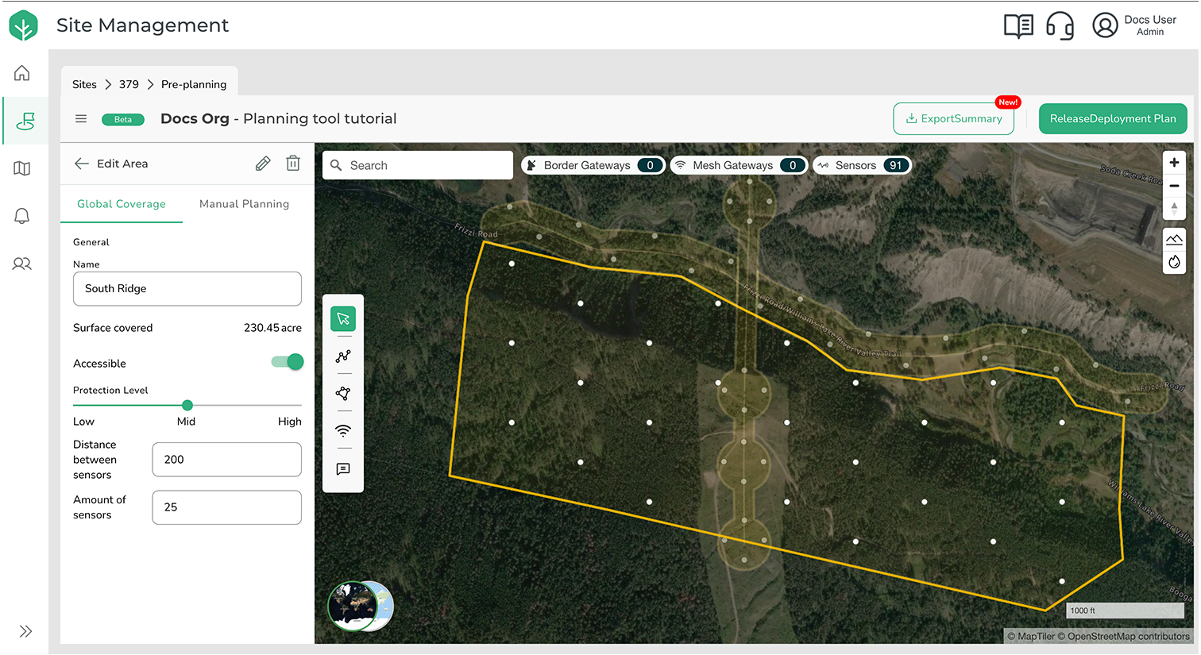Click the pencil edit icon
1201x655 pixels.
pos(263,164)
